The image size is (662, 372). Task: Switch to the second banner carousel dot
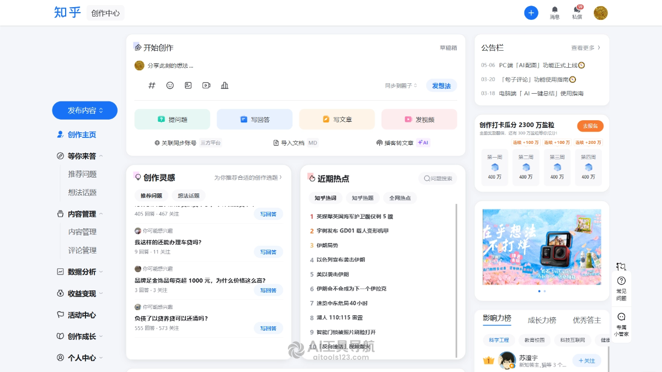pos(544,291)
